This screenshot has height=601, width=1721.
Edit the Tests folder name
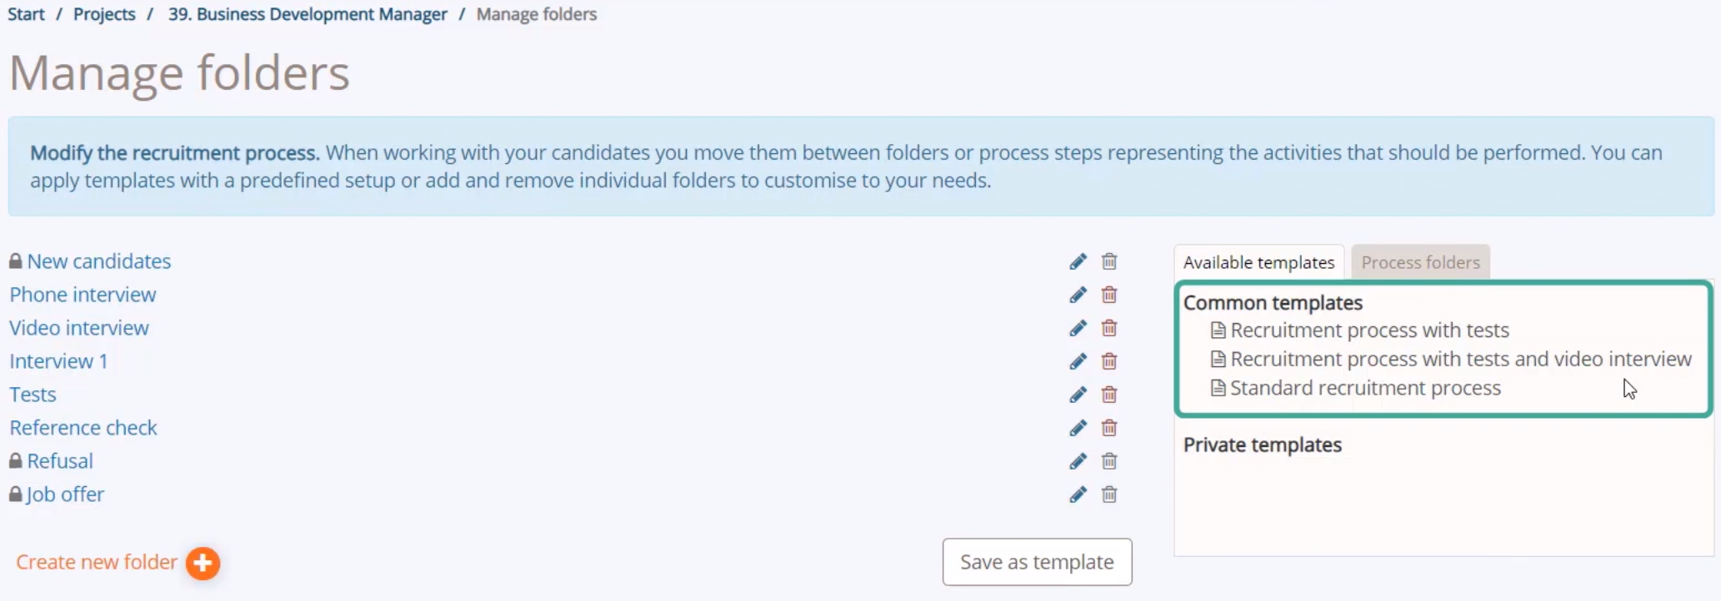coord(1078,395)
